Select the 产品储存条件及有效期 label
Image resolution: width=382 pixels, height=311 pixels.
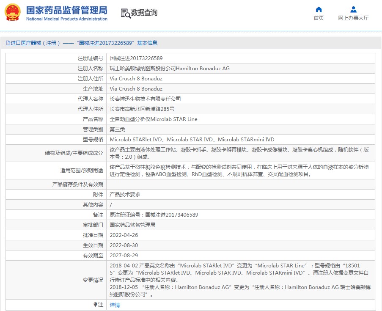coord(78,184)
